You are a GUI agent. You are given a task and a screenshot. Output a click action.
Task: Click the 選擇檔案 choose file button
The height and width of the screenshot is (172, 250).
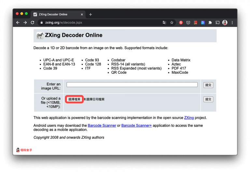74,99
